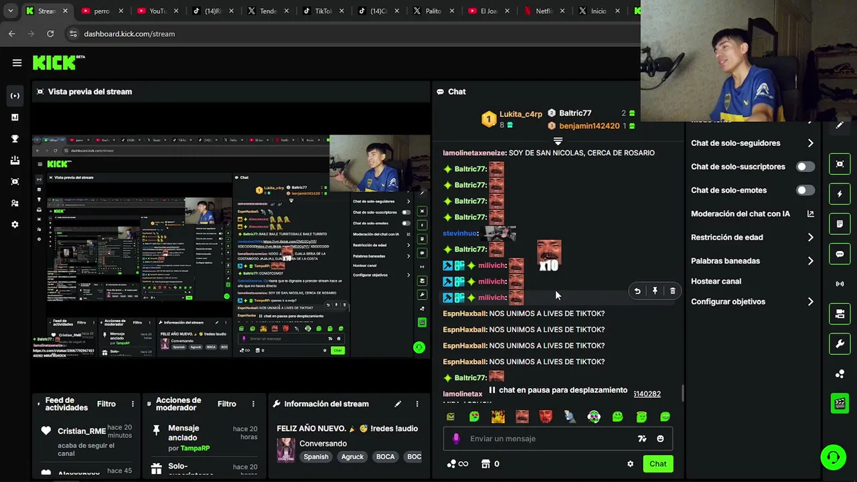The width and height of the screenshot is (857, 482).
Task: Click the green Chat send button
Action: (657, 464)
